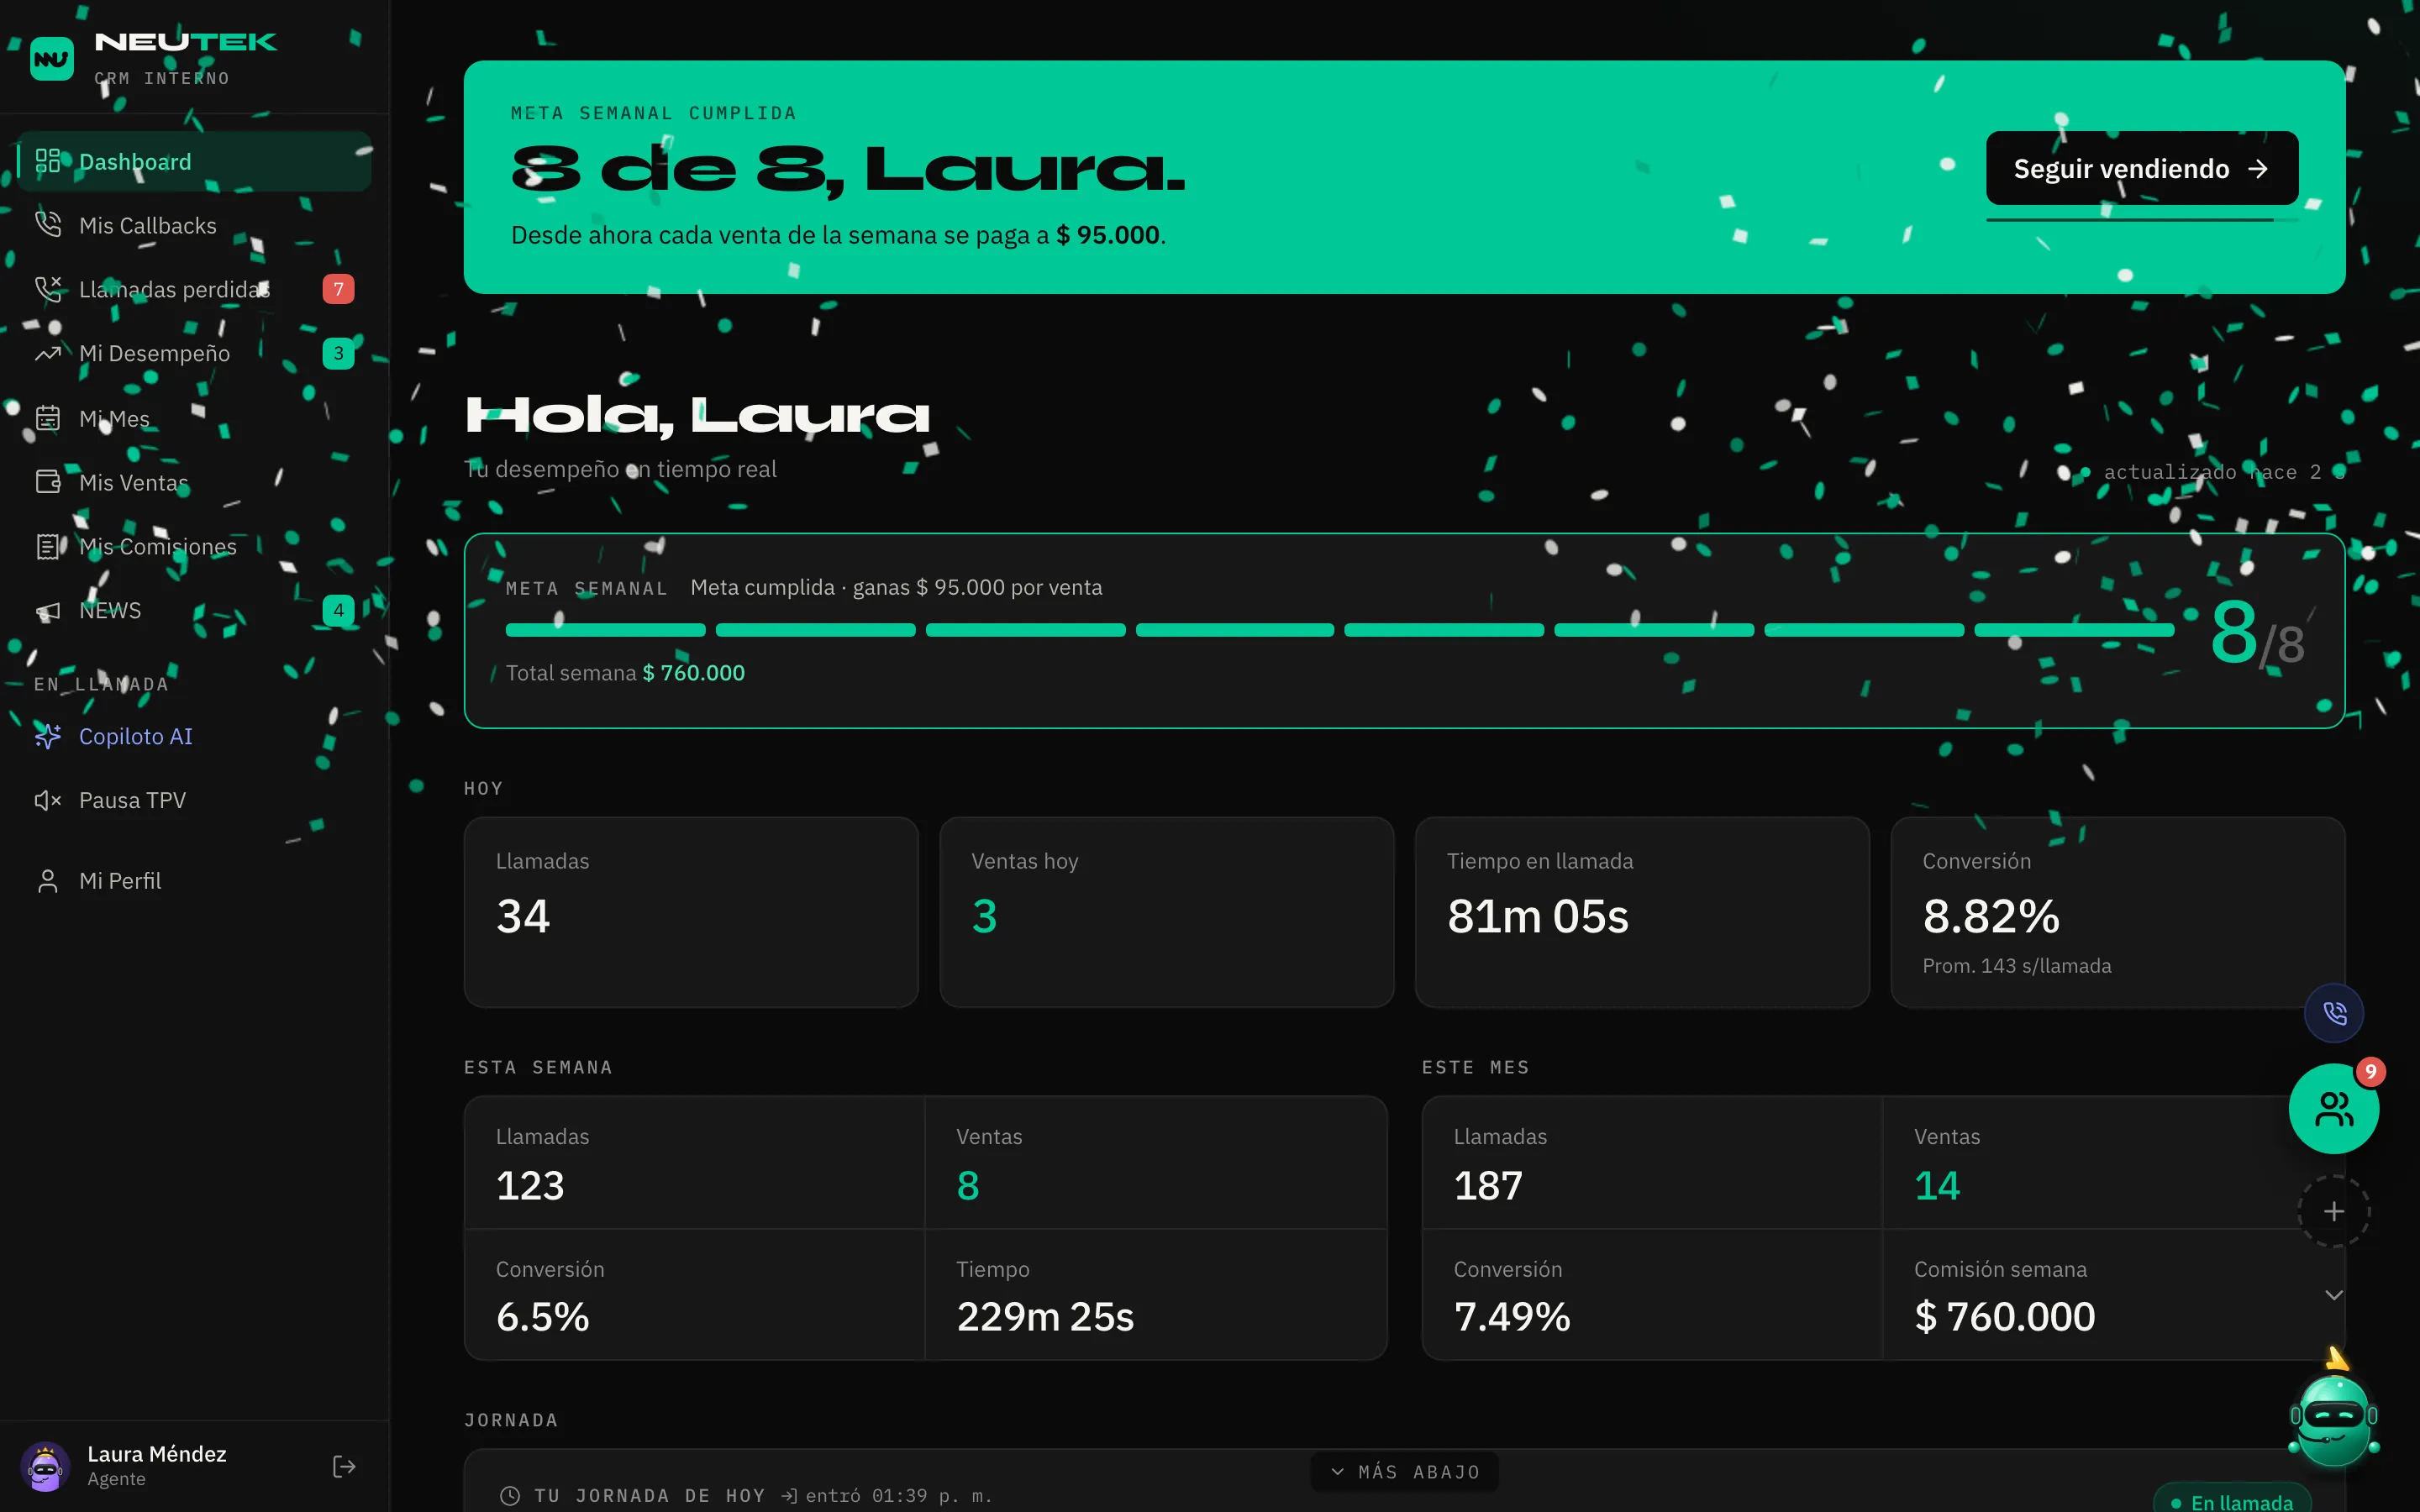Expand the chevron below the plus button
The height and width of the screenshot is (1512, 2420).
click(x=2334, y=1295)
